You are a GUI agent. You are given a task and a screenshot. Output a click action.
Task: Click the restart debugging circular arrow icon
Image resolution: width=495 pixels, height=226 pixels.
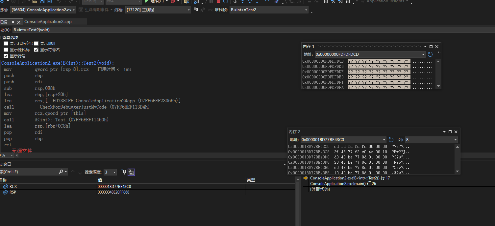[x=226, y=1]
